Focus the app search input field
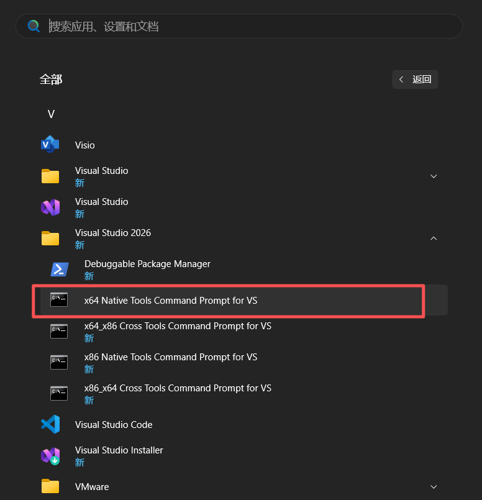 tap(239, 26)
